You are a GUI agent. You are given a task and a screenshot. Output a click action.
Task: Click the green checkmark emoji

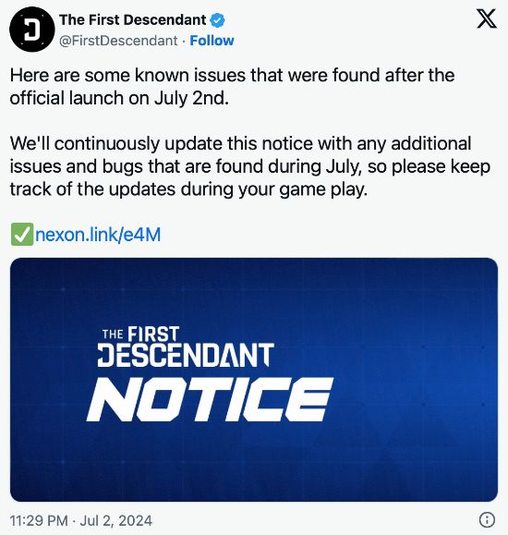point(22,235)
